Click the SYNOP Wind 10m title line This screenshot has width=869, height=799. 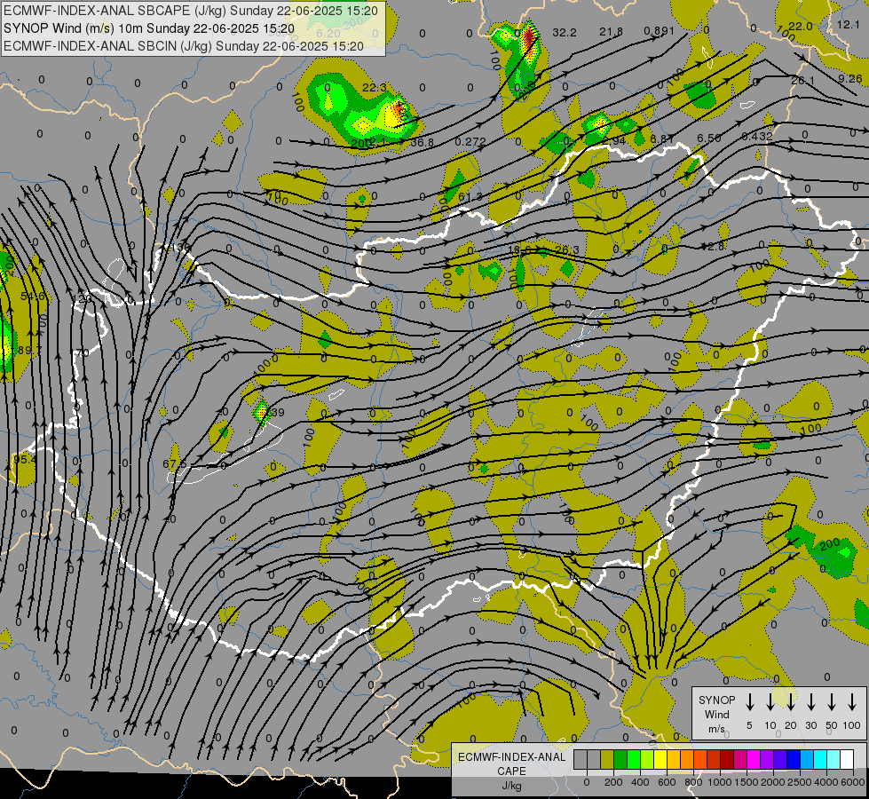149,28
